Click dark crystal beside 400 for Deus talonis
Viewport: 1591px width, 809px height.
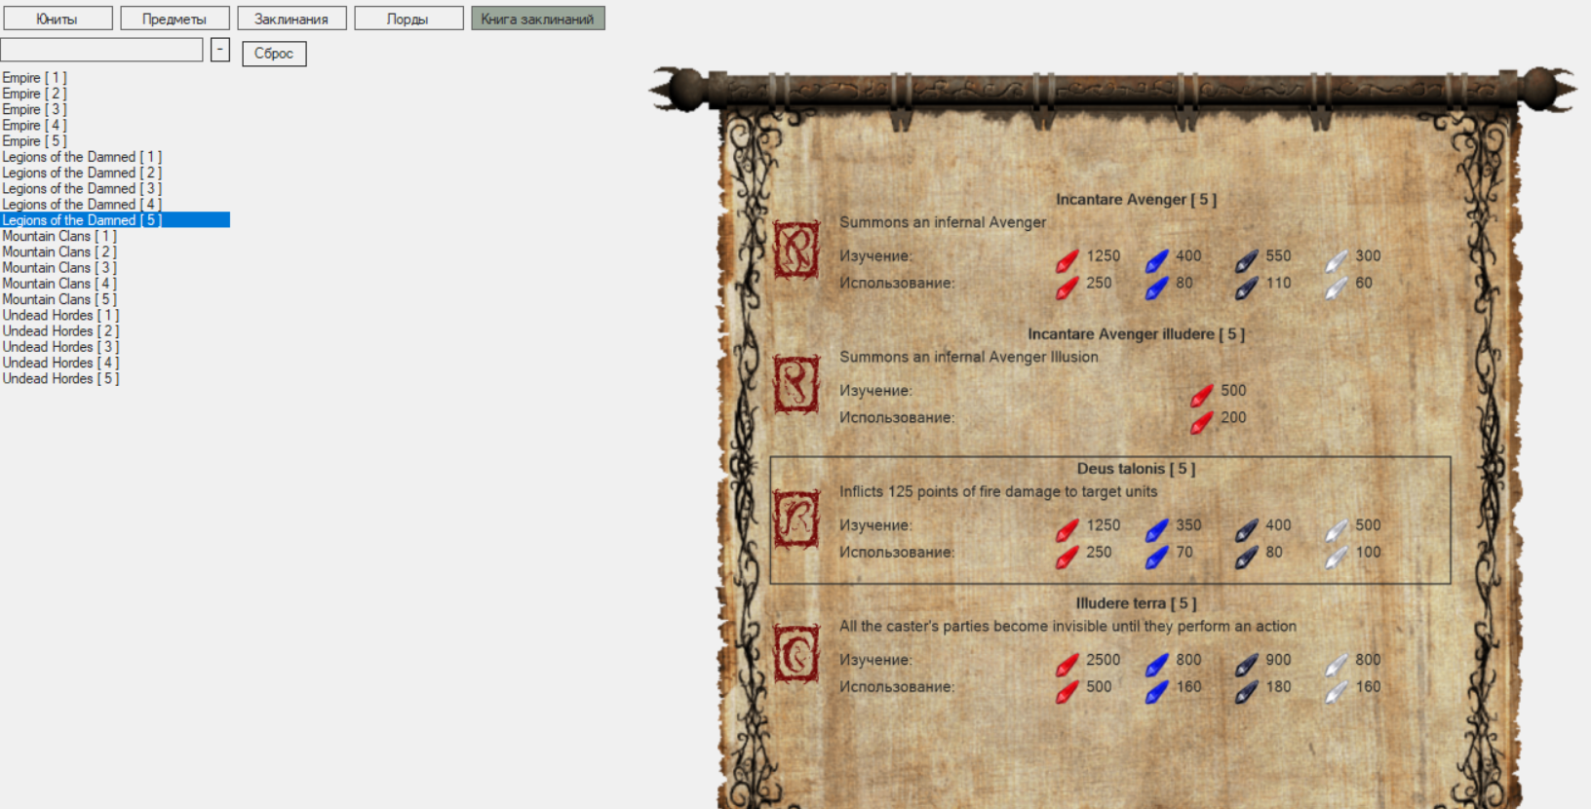(1246, 529)
